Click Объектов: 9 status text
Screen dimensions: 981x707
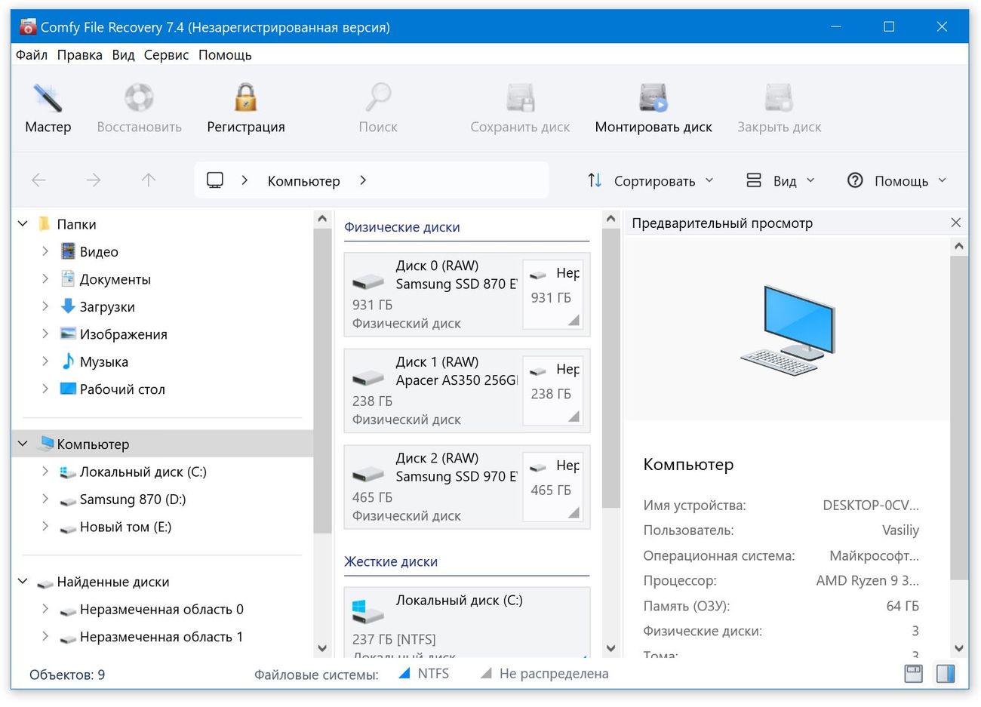(67, 675)
